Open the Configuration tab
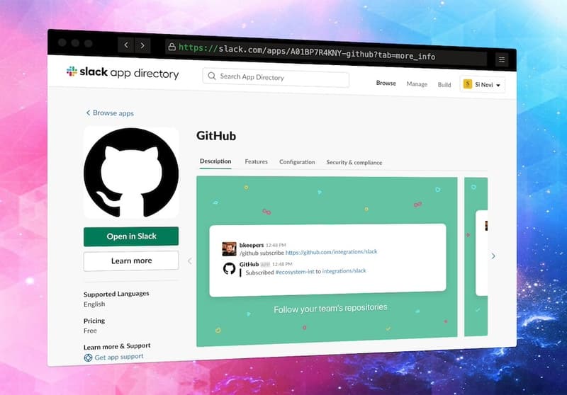This screenshot has height=395, width=567. pos(297,162)
